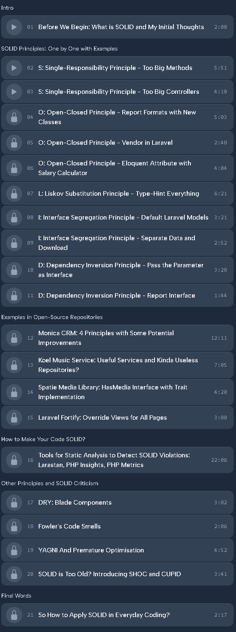Click lock icon for Tools for Static Analysis lesson

(14, 460)
